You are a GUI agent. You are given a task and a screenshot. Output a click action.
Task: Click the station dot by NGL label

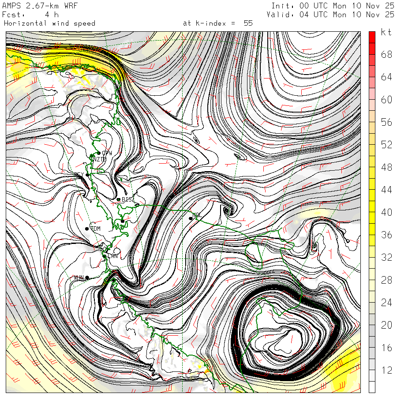click(191, 218)
